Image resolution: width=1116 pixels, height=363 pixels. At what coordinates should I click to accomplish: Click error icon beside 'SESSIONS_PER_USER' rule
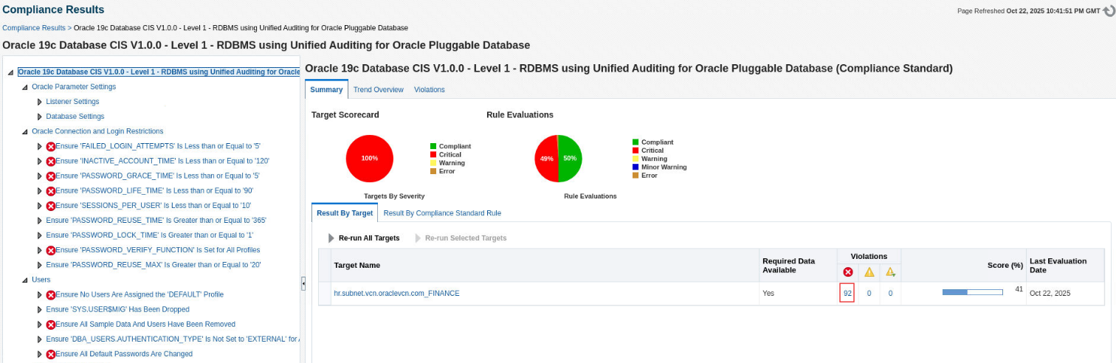coord(51,206)
